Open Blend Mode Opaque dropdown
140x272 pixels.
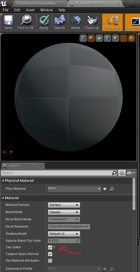pos(64,212)
